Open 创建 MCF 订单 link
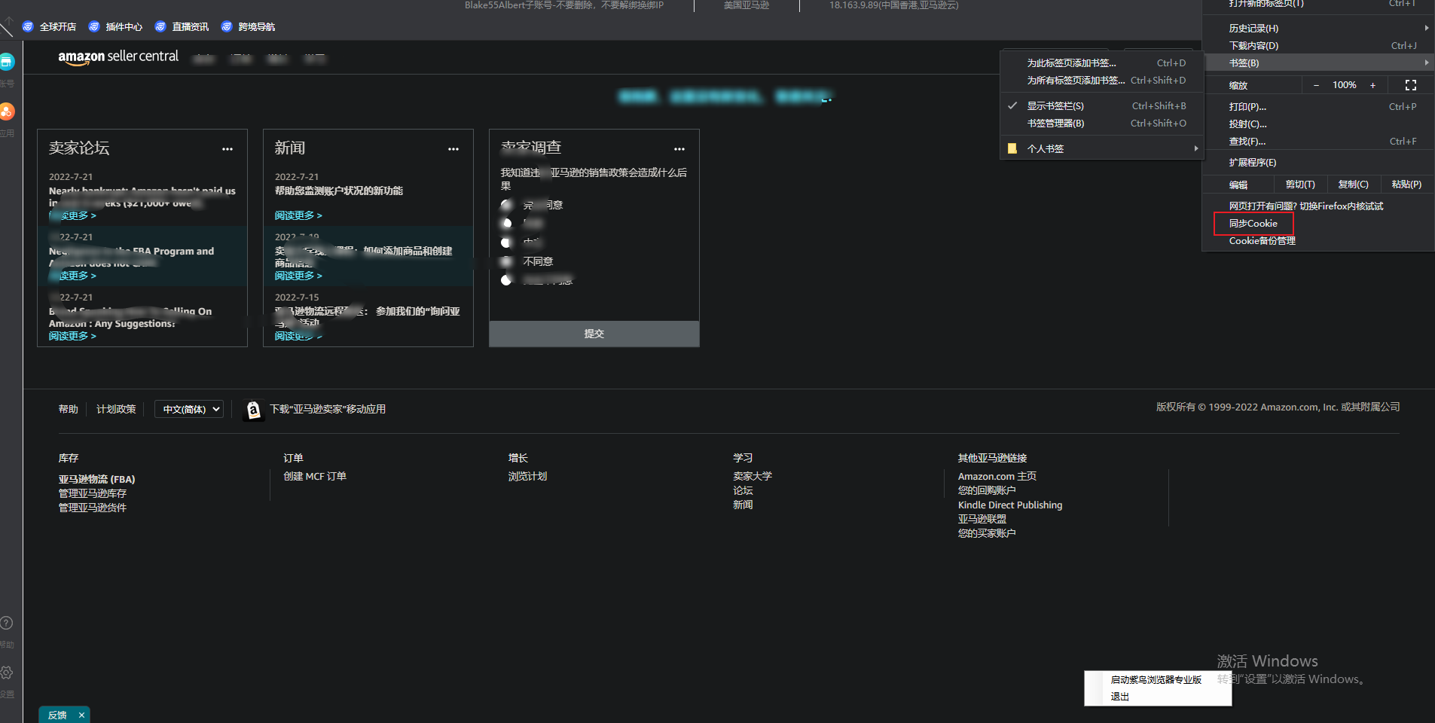Screen dimensions: 1435x723 click(315, 476)
